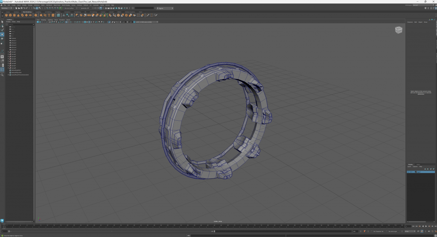The width and height of the screenshot is (437, 237).
Task: Toggle loop playback mode button
Action: [418, 231]
